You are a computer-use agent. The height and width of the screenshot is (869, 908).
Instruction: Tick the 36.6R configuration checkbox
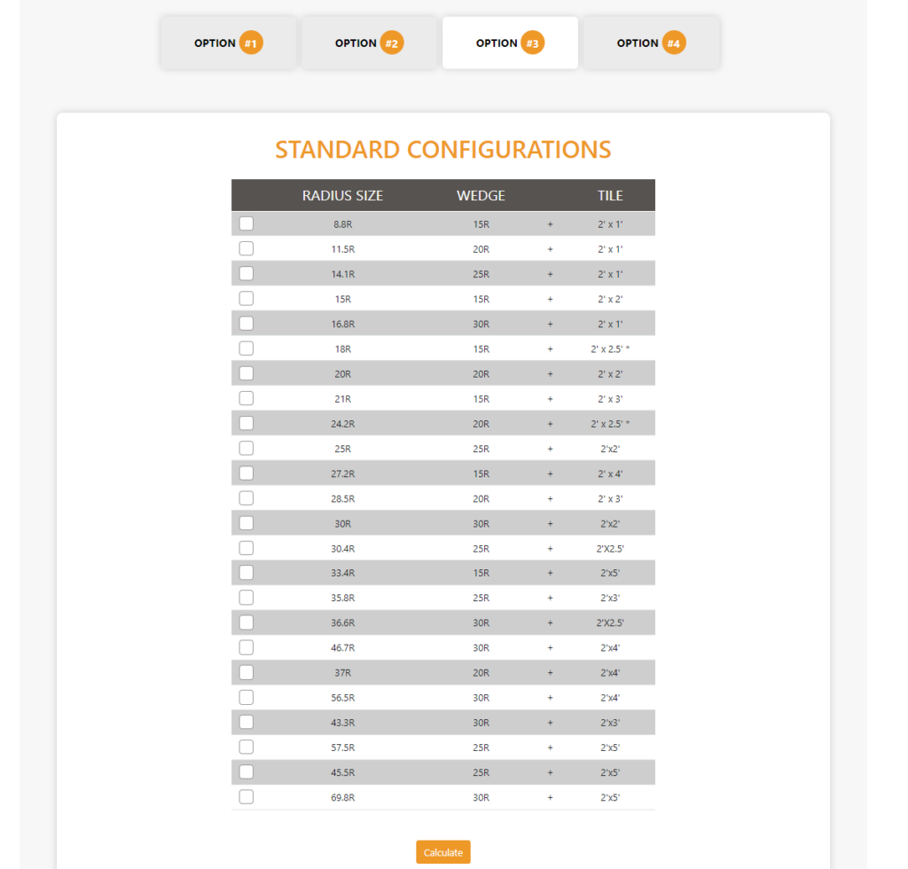[247, 622]
